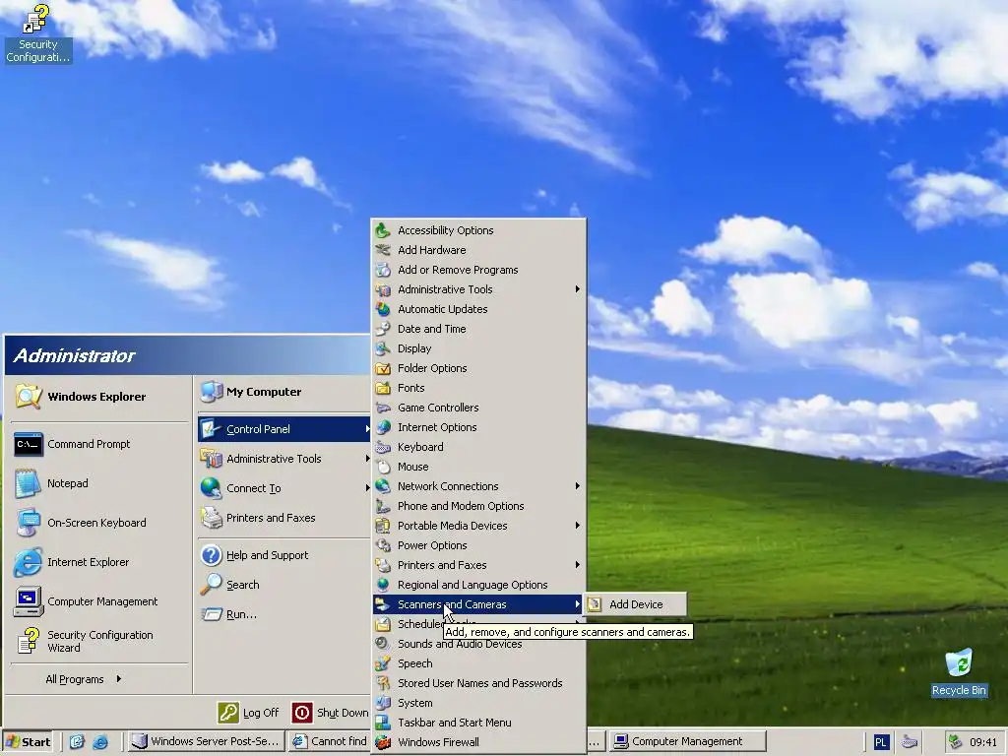This screenshot has width=1008, height=756.
Task: Click the Add Hardware icon
Action: pos(383,250)
